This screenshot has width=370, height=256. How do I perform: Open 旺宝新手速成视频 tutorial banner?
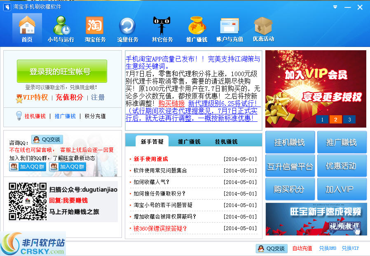[316, 219]
